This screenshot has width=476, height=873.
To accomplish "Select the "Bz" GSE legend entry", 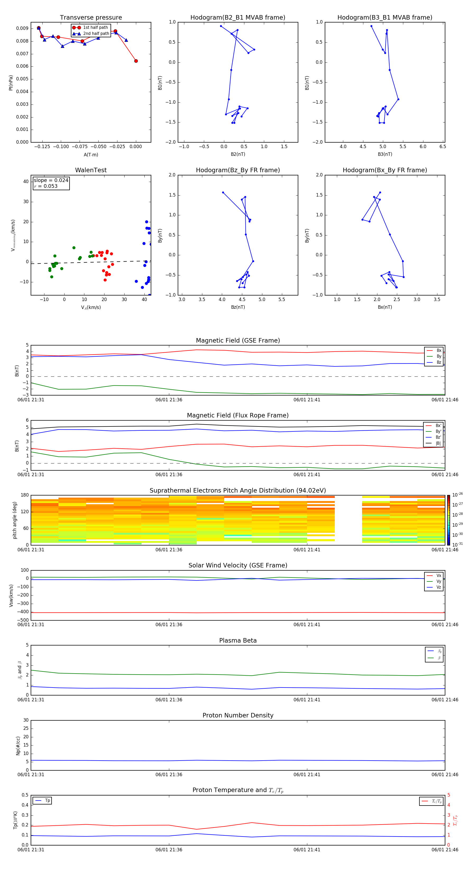I will [434, 363].
